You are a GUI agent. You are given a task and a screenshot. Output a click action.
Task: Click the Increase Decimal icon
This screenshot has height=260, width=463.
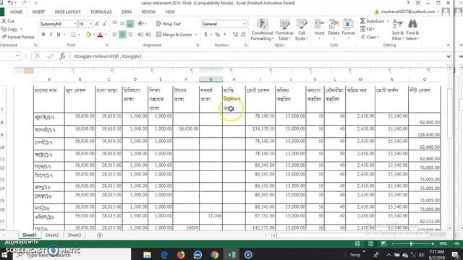(x=235, y=35)
